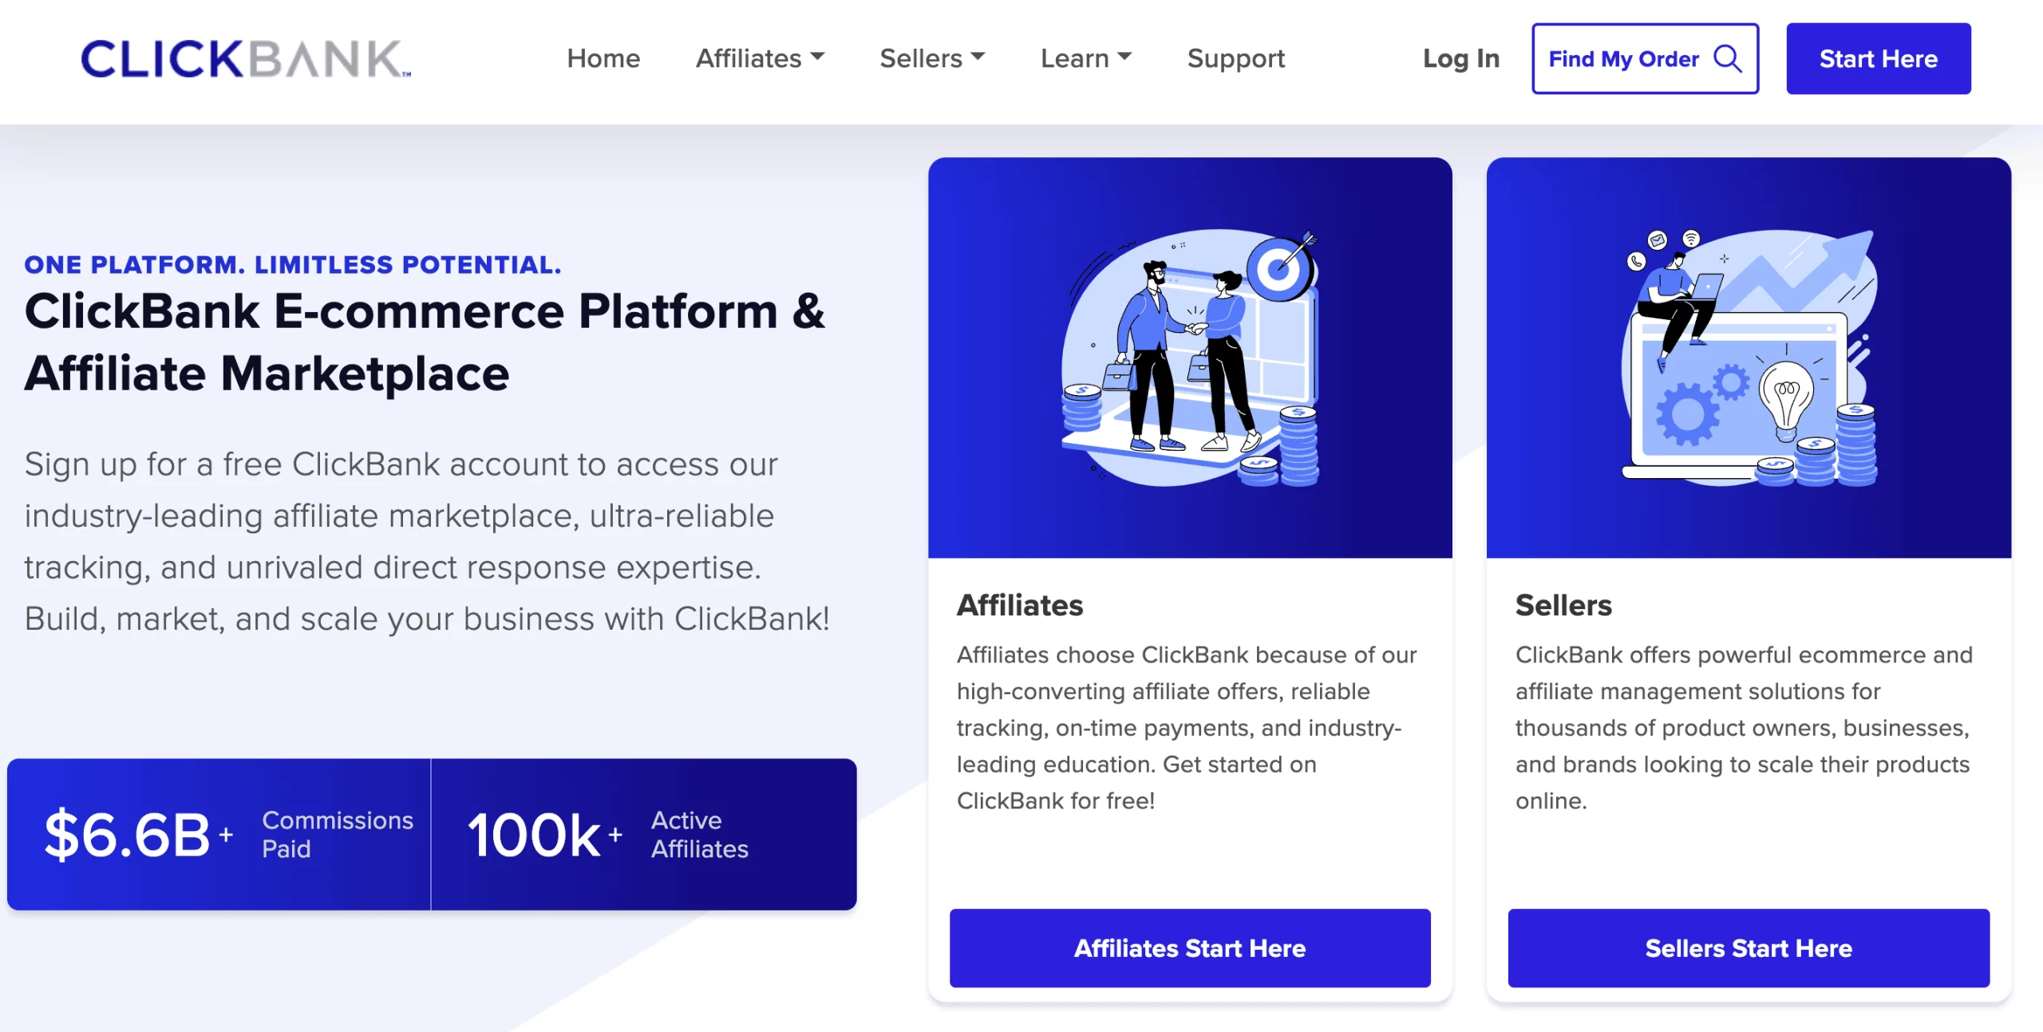The image size is (2043, 1032).
Task: Click the 'ONE PLATFORM. LIMITLESS POTENTIAL.' tagline
Action: pyautogui.click(x=293, y=264)
